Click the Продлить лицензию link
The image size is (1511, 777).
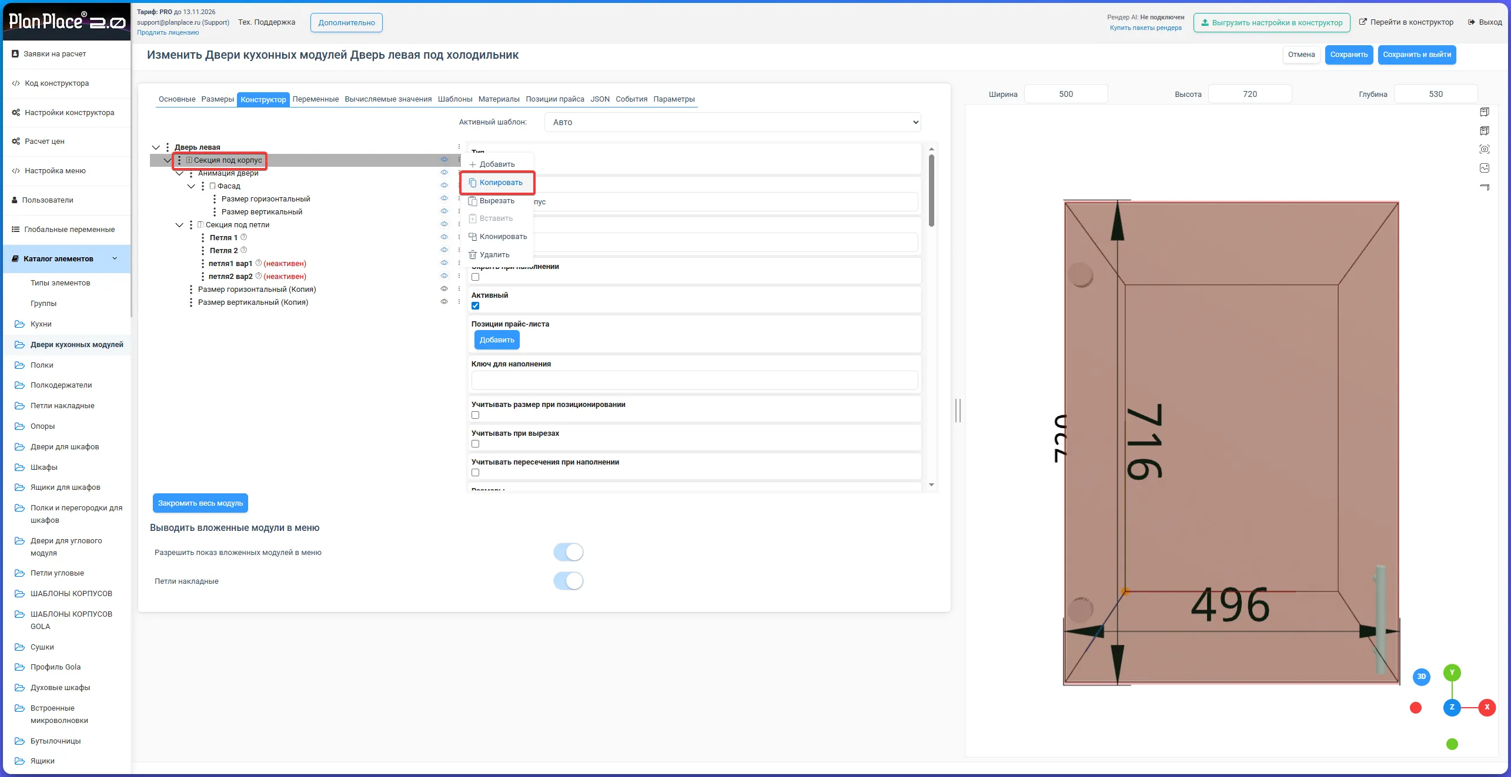click(x=168, y=33)
